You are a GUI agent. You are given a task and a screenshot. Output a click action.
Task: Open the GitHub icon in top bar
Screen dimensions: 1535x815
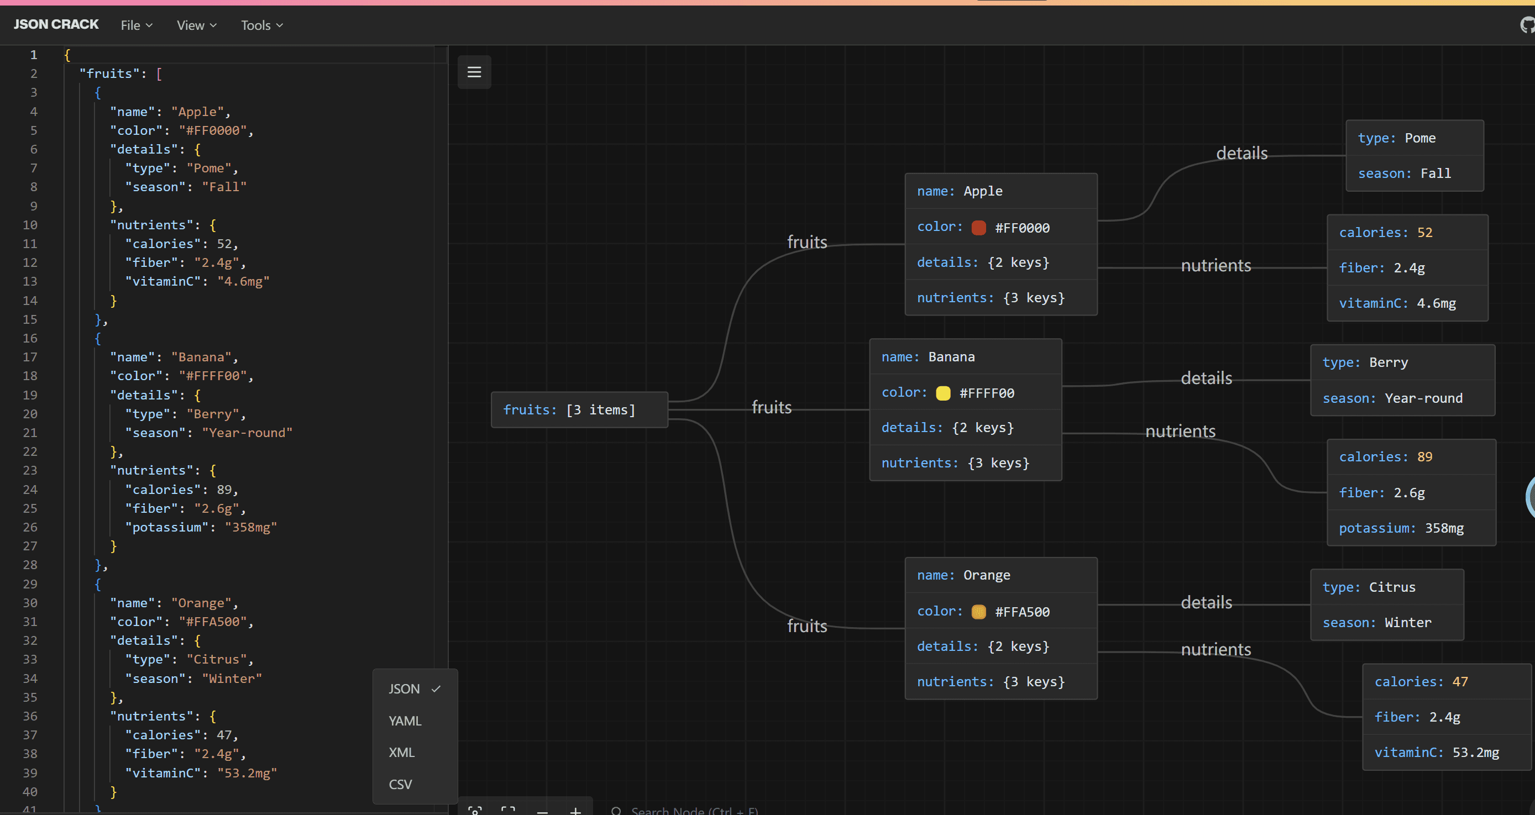click(1528, 25)
